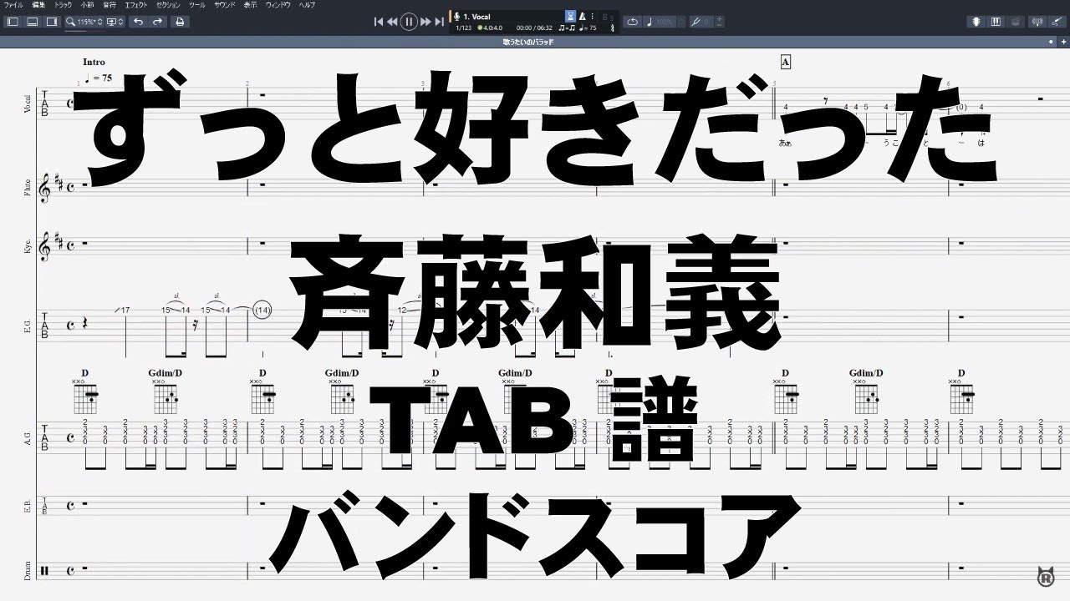Click the redo arrow icon
This screenshot has width=1070, height=601.
pyautogui.click(x=158, y=22)
